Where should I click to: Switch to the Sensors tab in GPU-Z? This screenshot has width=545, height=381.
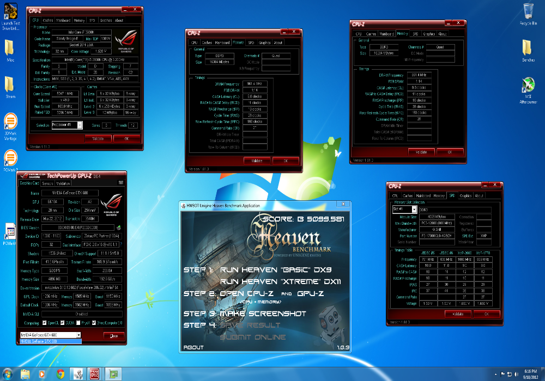47,183
